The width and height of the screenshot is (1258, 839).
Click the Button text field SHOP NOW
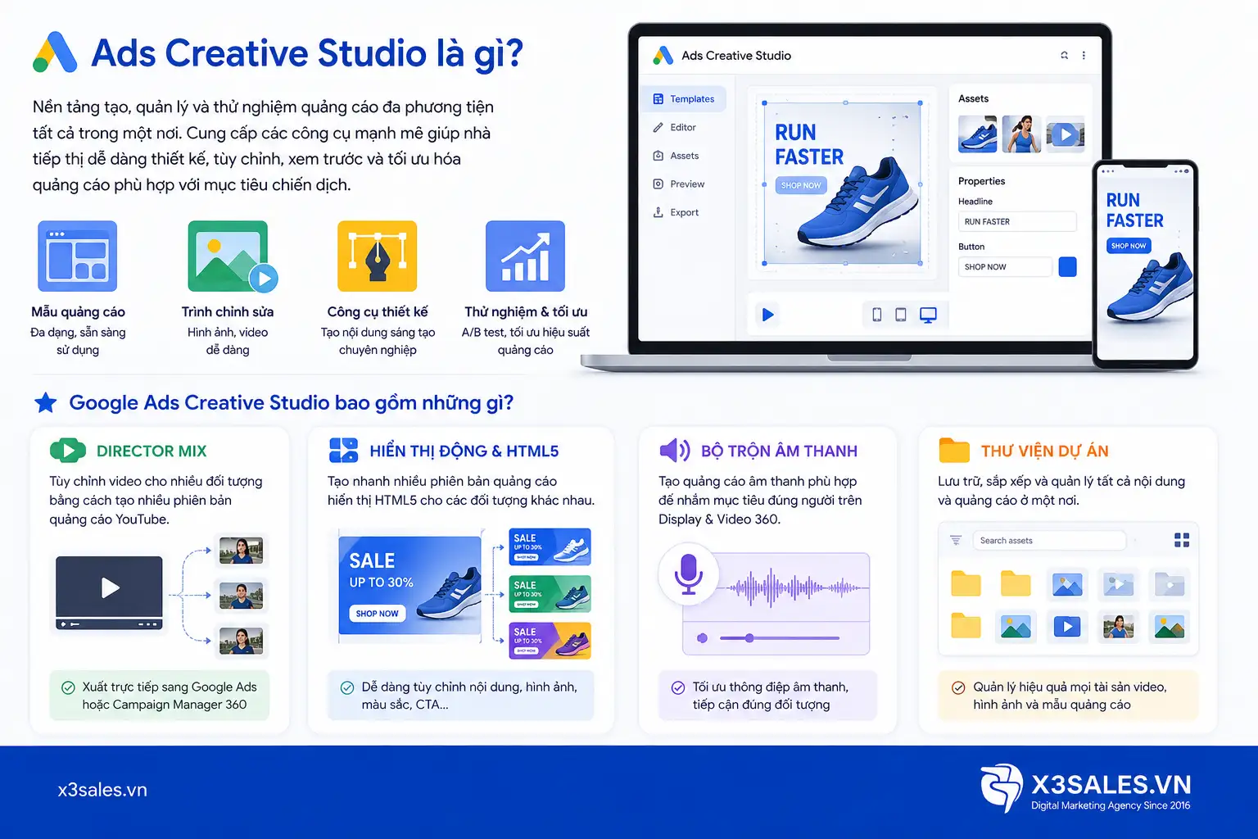(1005, 267)
